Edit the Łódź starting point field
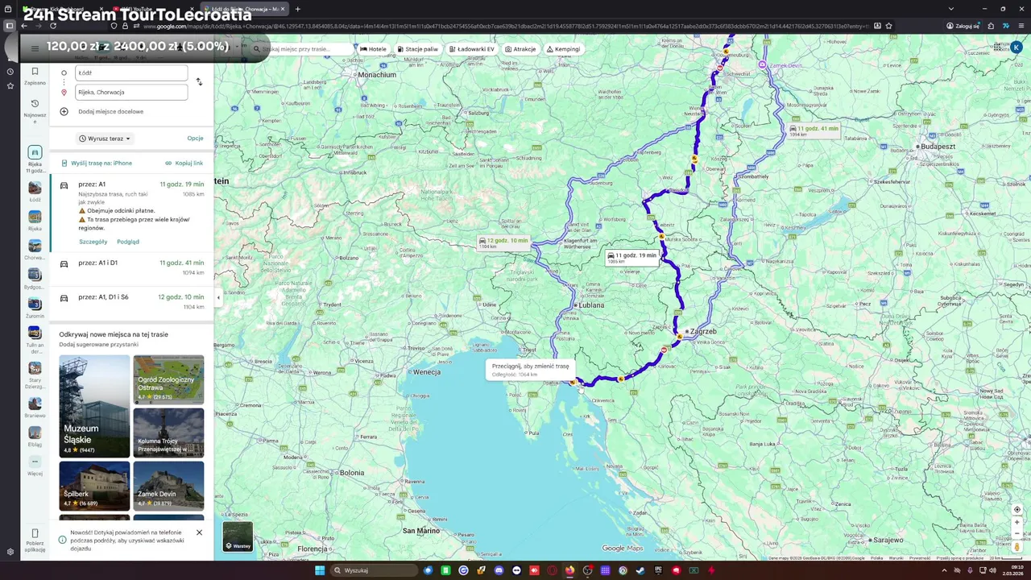The width and height of the screenshot is (1031, 580). coord(131,72)
